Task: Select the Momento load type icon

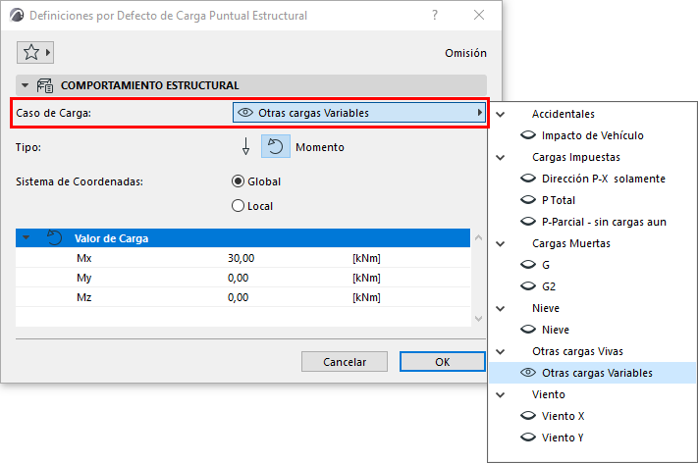Action: point(275,147)
